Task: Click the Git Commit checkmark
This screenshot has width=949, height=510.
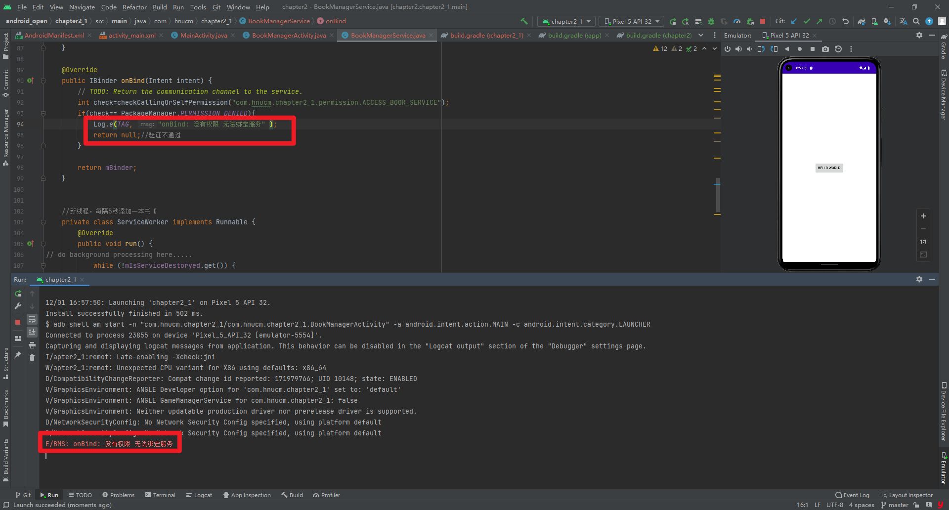Action: 807,21
